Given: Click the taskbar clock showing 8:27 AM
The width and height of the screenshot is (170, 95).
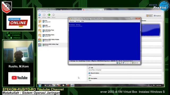Looking at the screenshot, I should (x=159, y=85).
